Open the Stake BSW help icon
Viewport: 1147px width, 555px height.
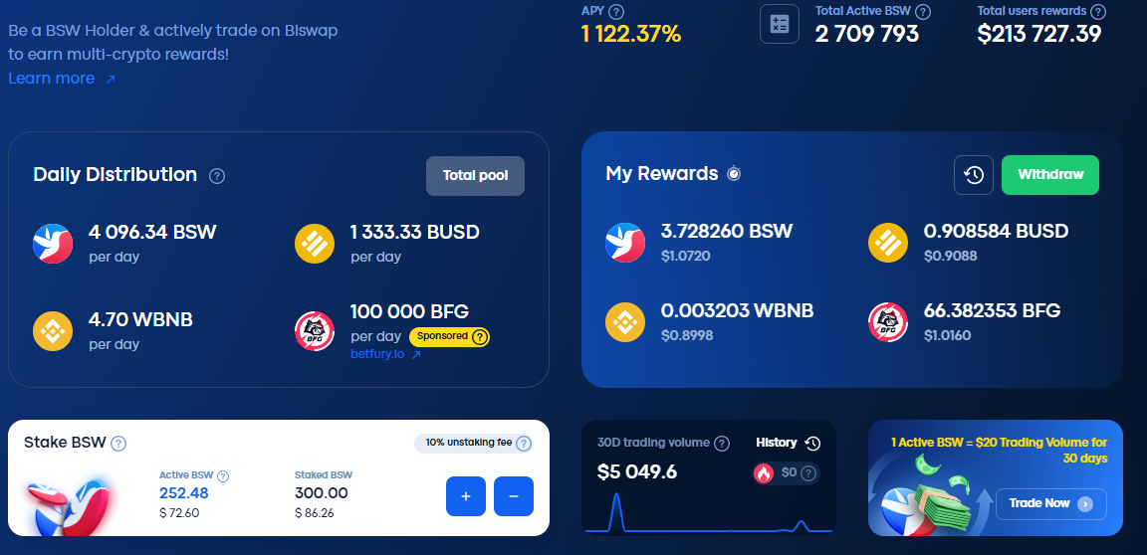(x=118, y=444)
